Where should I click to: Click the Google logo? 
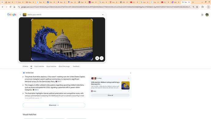point(12,14)
